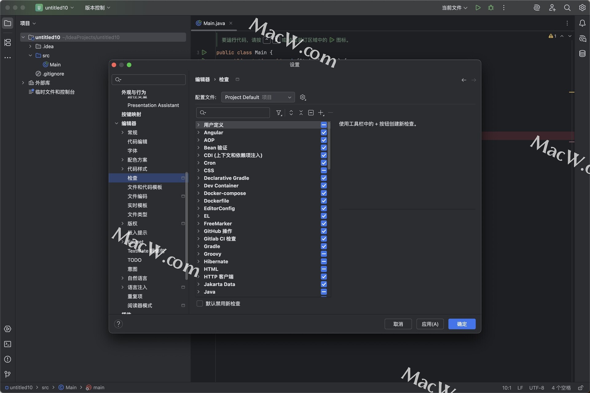Click the 取消 button

click(x=398, y=324)
